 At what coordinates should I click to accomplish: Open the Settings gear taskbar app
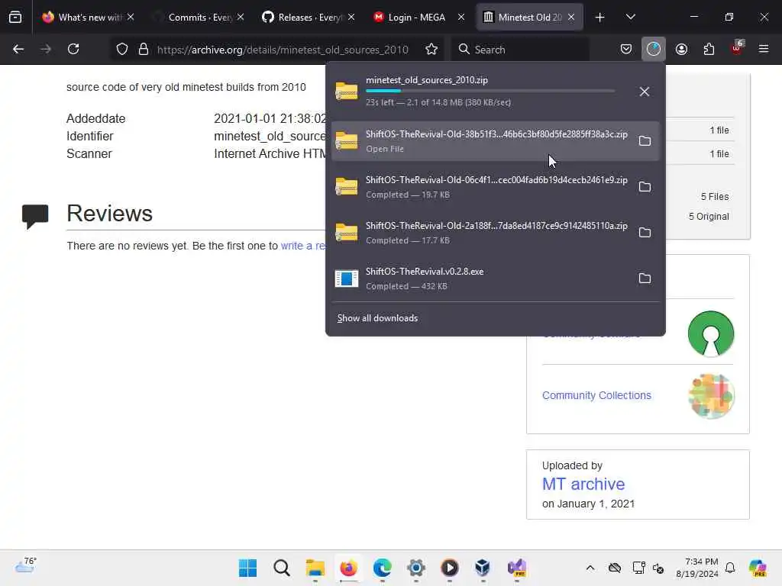click(416, 568)
